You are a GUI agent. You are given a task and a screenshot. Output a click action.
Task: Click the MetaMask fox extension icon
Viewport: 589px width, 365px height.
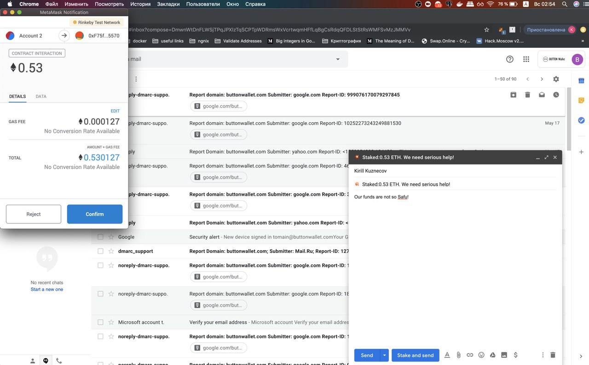click(x=502, y=29)
